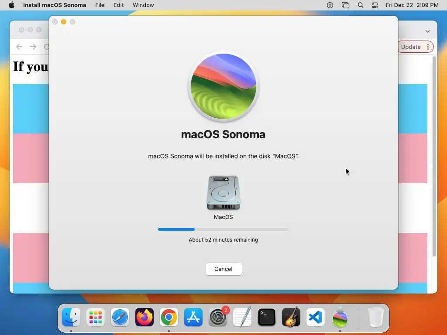This screenshot has width=447, height=335.
Task: Click the install destination message text
Action: 223,156
